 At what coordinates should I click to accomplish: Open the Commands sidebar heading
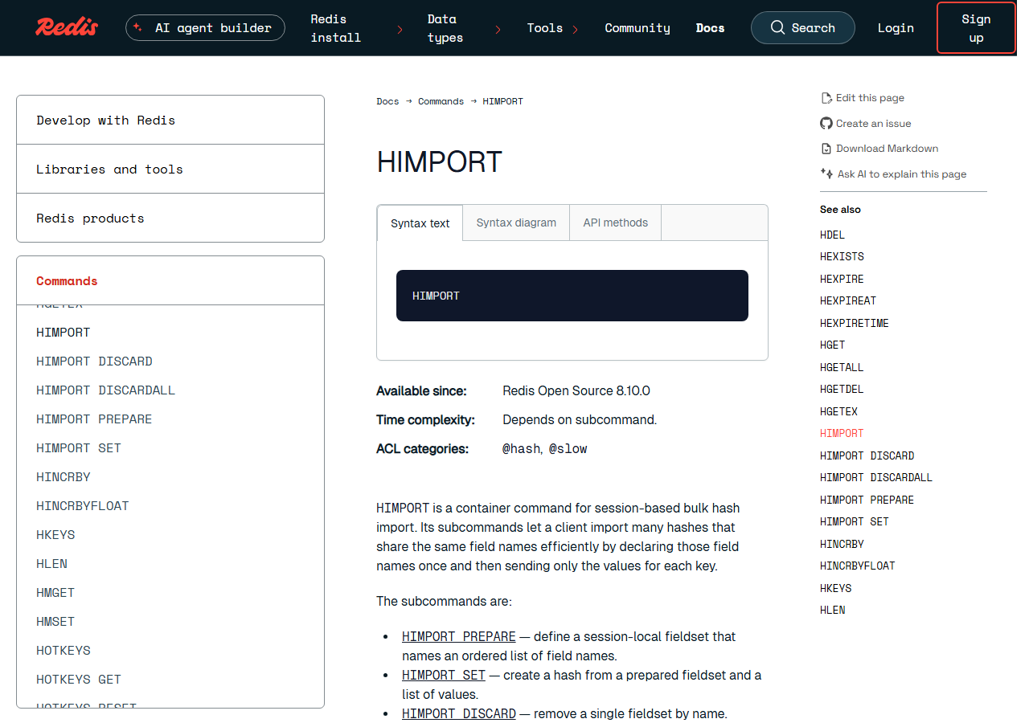(67, 281)
